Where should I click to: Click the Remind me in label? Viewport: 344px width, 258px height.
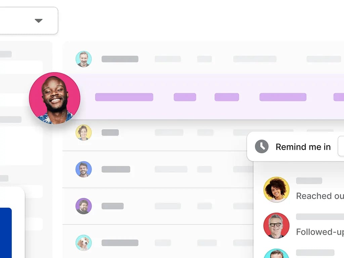pyautogui.click(x=303, y=147)
